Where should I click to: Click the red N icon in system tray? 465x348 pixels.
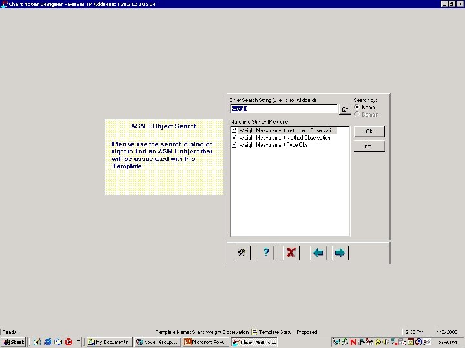353,342
